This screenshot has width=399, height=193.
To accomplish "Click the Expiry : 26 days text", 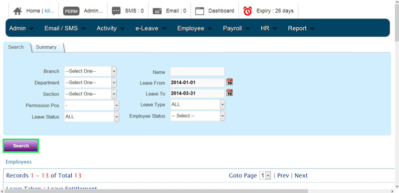I will pos(275,11).
